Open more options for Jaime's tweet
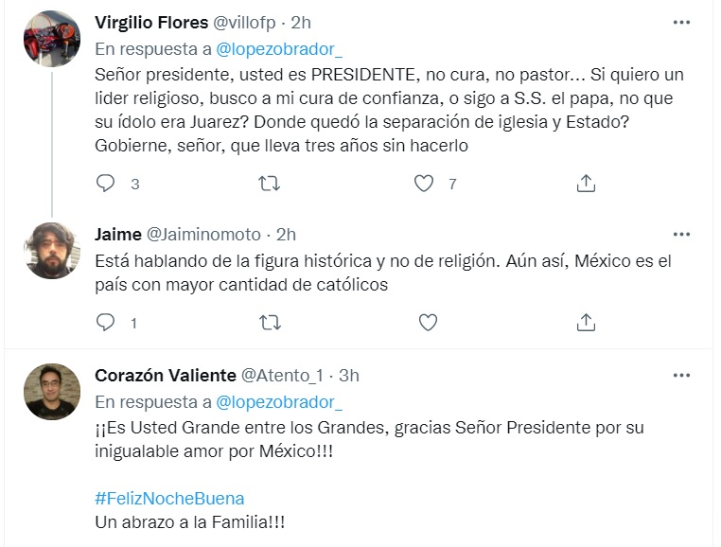The height and width of the screenshot is (547, 721). (681, 235)
